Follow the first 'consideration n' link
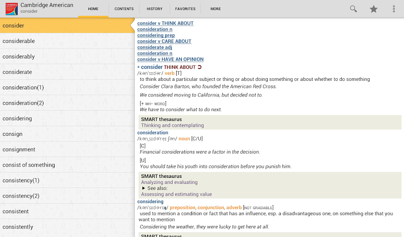The height and width of the screenshot is (237, 404). (155, 29)
